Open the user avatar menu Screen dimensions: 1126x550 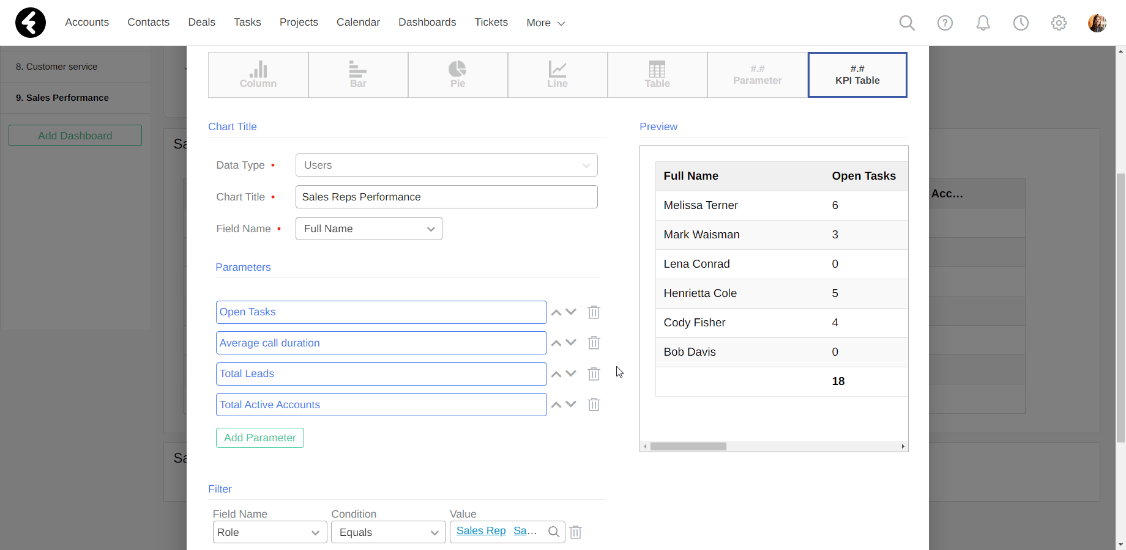point(1097,23)
